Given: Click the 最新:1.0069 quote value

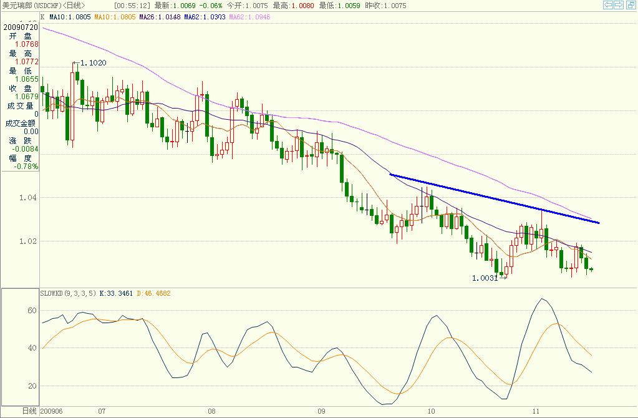Looking at the screenshot, I should pos(175,6).
